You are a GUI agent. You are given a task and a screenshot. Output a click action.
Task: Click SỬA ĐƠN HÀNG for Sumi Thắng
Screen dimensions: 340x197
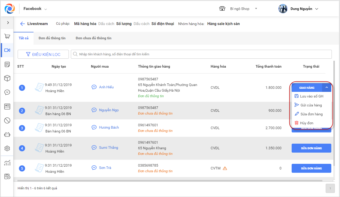click(x=311, y=148)
